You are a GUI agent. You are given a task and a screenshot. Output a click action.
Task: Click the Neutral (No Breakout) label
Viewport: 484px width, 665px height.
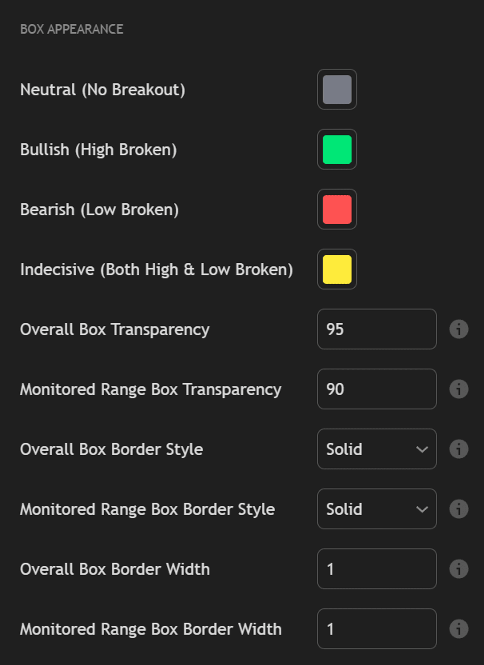point(103,90)
